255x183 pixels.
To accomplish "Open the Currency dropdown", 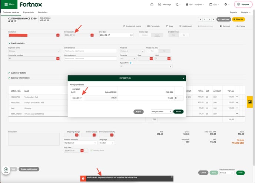I will [128, 59].
